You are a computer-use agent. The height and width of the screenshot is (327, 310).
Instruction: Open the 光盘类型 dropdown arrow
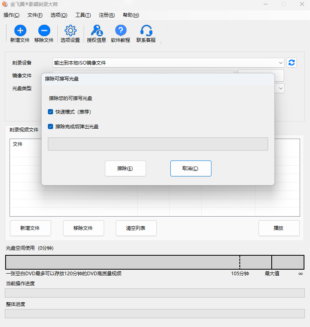point(281,88)
